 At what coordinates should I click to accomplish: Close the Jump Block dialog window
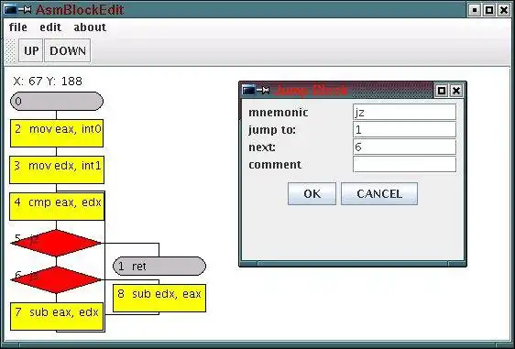pos(456,91)
